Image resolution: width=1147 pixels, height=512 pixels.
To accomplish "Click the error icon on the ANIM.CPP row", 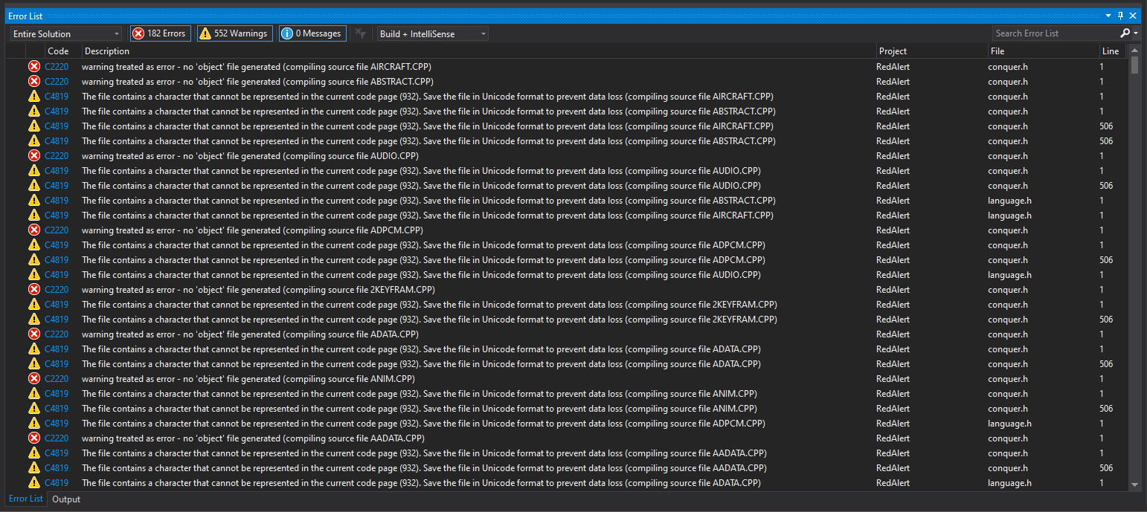I will [33, 378].
